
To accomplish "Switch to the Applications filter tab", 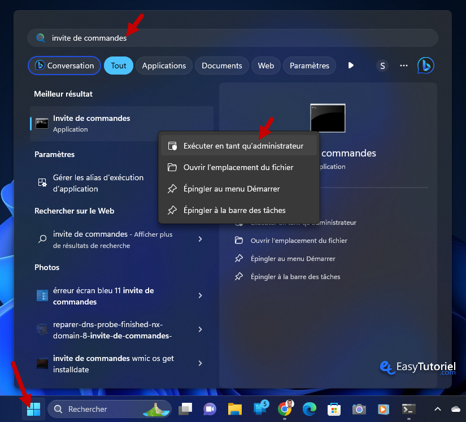I will [x=164, y=65].
